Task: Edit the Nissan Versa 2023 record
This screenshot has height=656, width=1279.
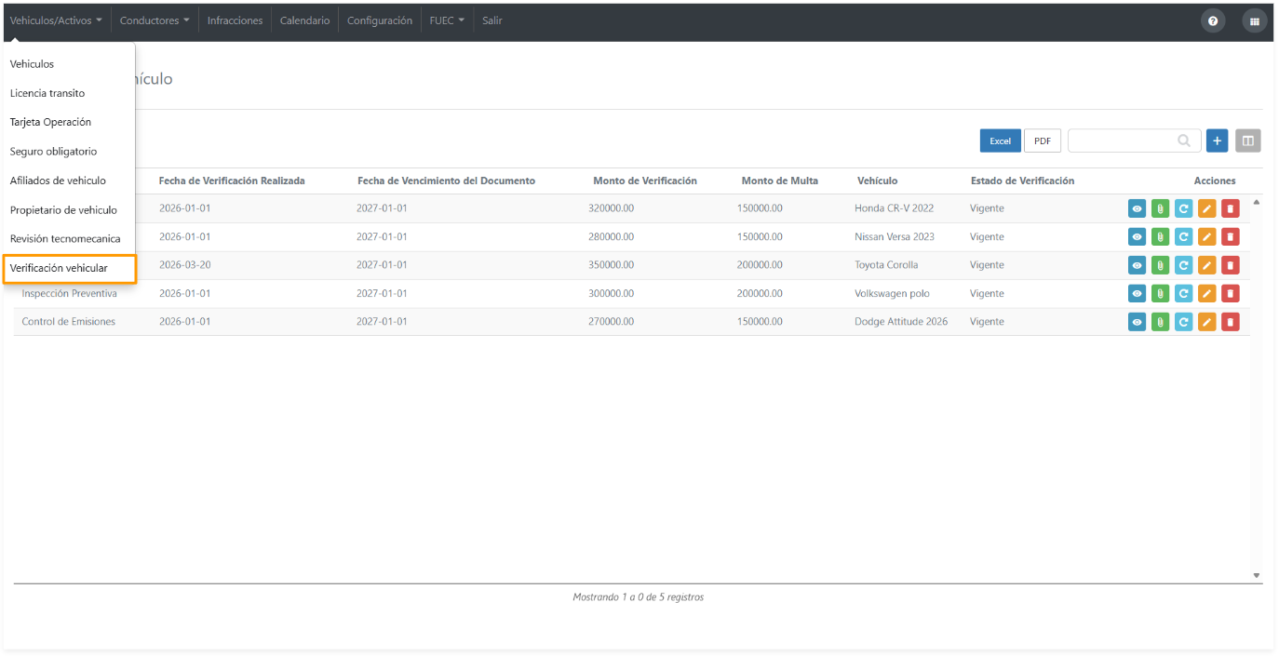Action: (1206, 236)
